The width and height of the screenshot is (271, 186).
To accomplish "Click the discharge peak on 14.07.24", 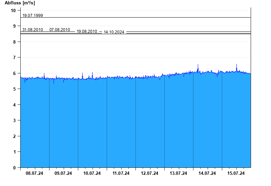I will tap(198, 65).
